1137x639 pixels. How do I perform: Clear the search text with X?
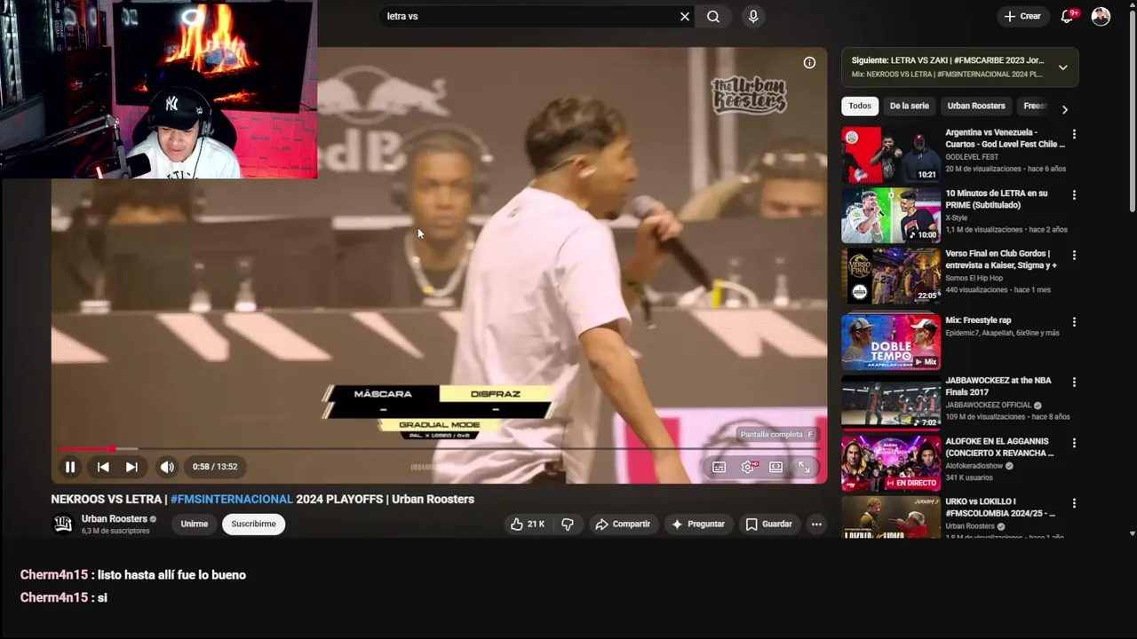(685, 16)
